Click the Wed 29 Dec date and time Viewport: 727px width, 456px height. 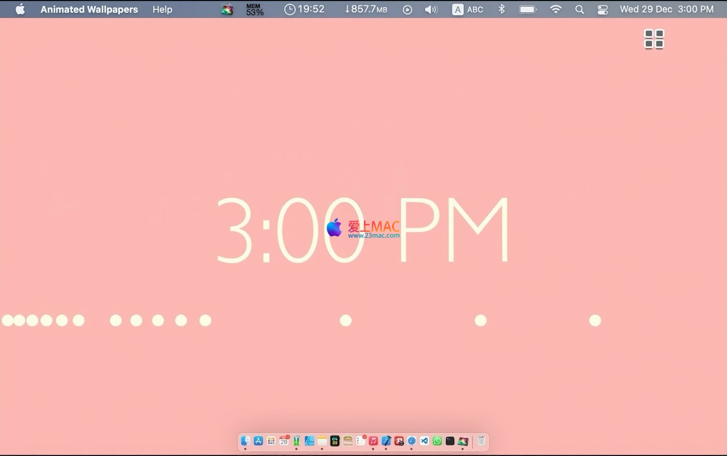666,9
